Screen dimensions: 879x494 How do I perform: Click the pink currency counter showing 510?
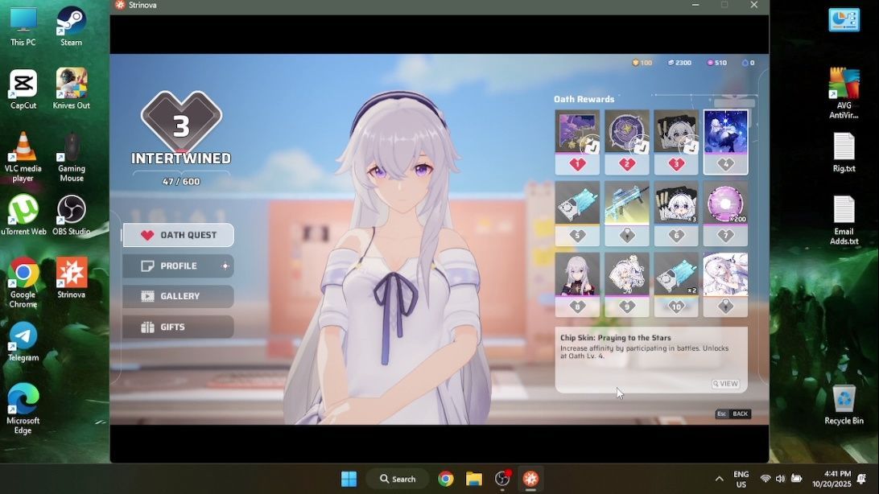pos(716,63)
